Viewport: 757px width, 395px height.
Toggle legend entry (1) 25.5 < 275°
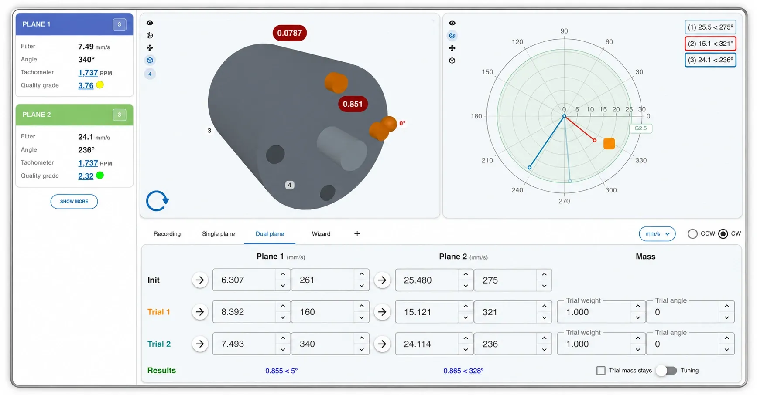(x=710, y=27)
